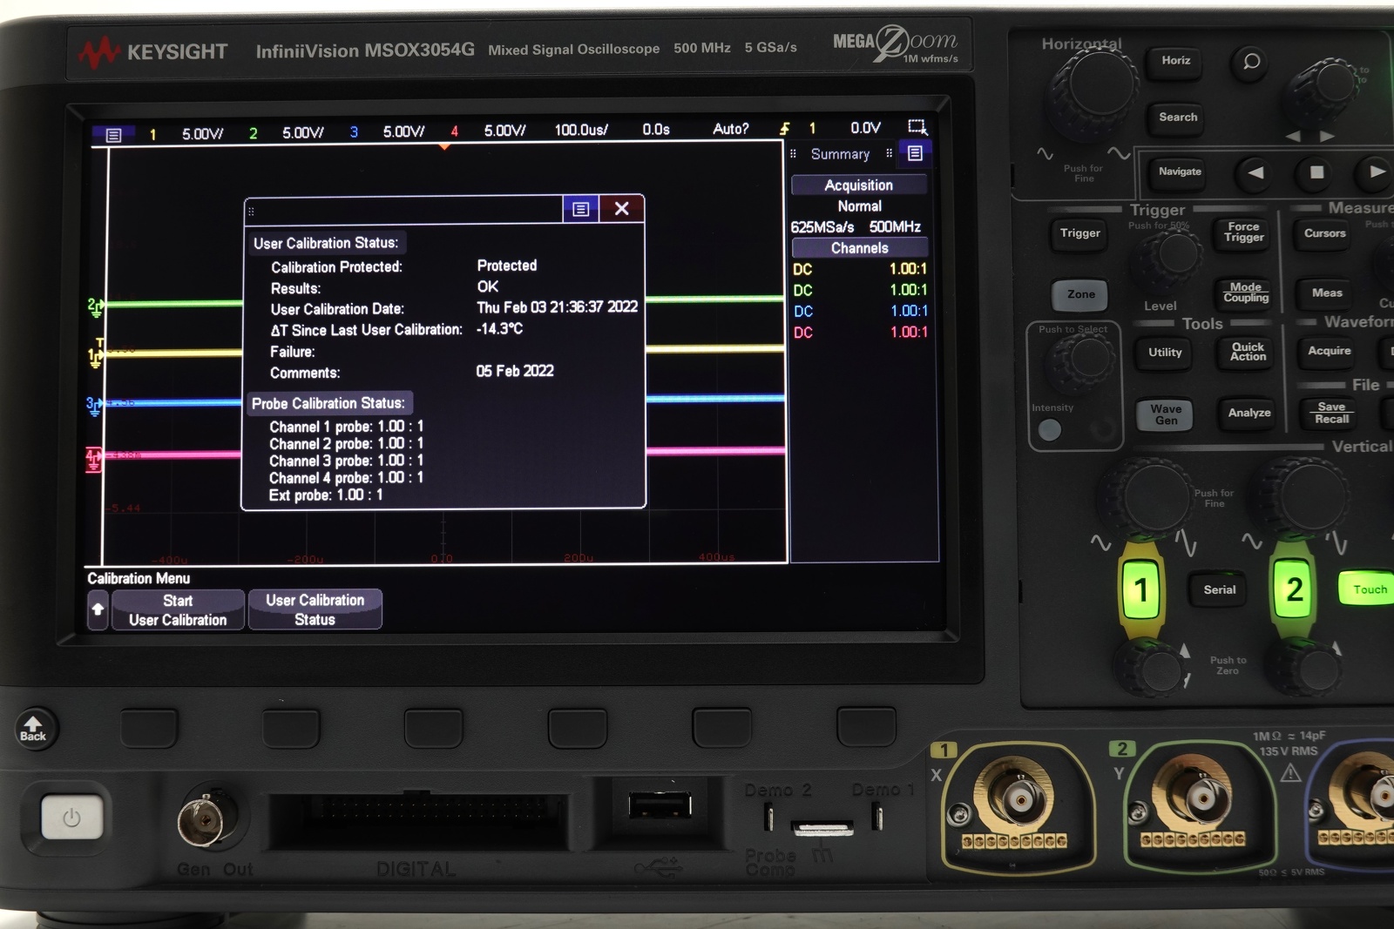Tap channel 4 5.00V/ scale setting

click(x=504, y=131)
